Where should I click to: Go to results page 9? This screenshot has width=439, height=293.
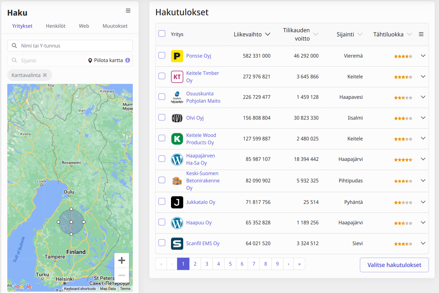pyautogui.click(x=277, y=264)
